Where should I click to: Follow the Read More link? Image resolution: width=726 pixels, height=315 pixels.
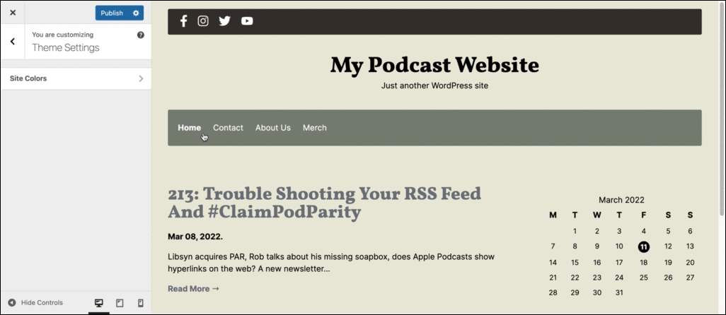coord(193,289)
